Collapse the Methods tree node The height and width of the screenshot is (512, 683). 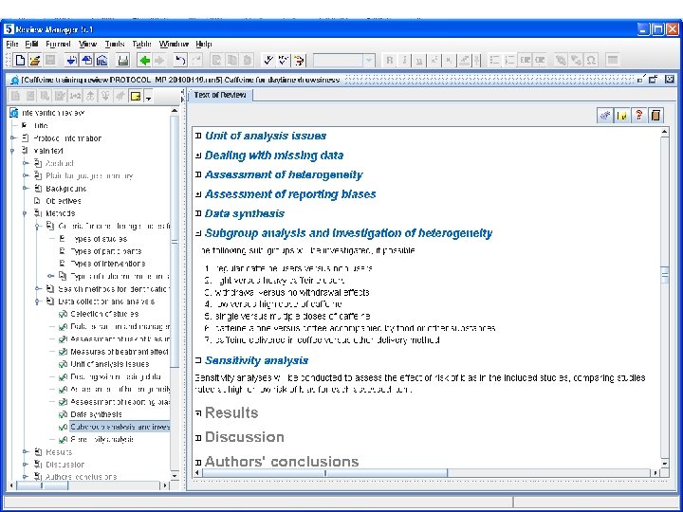[26, 213]
